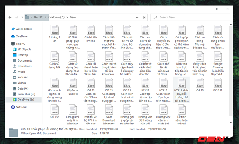Viewport: 239px width, 144px height.
Task: Open Network in navigation pane
Action: pos(19,107)
